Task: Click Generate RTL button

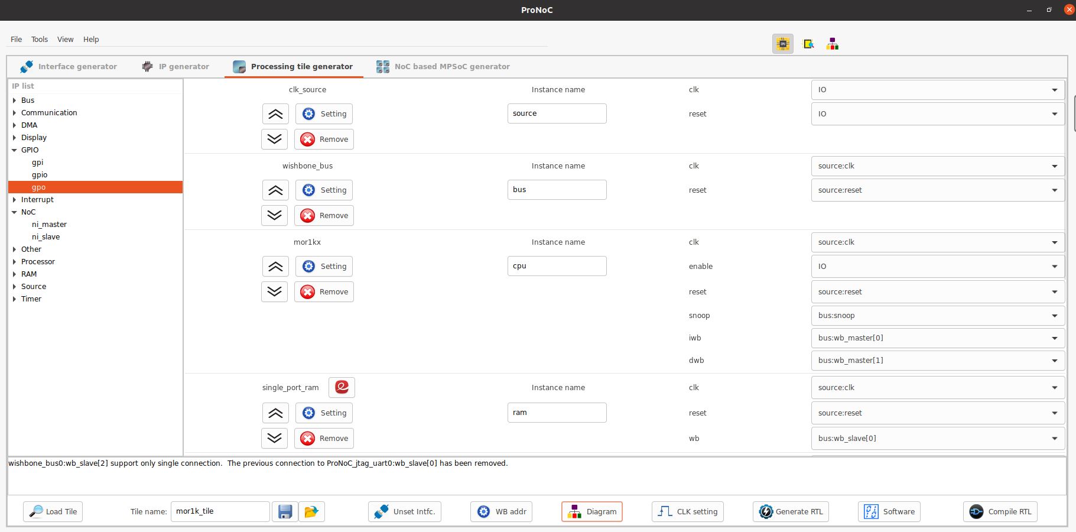Action: [x=791, y=512]
